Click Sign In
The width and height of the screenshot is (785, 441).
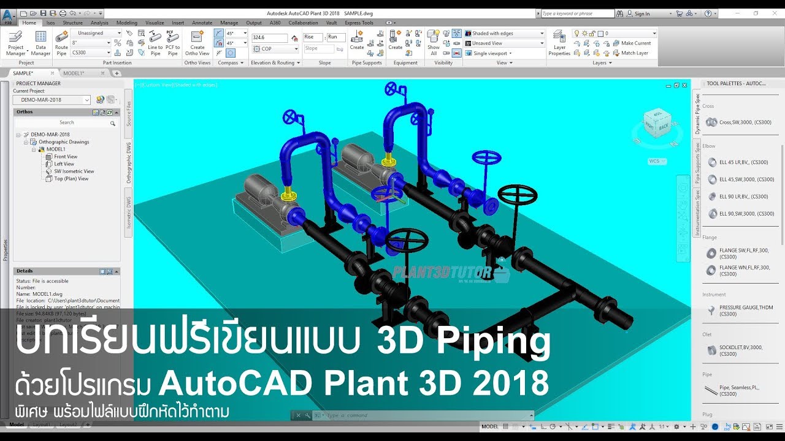tap(642, 13)
